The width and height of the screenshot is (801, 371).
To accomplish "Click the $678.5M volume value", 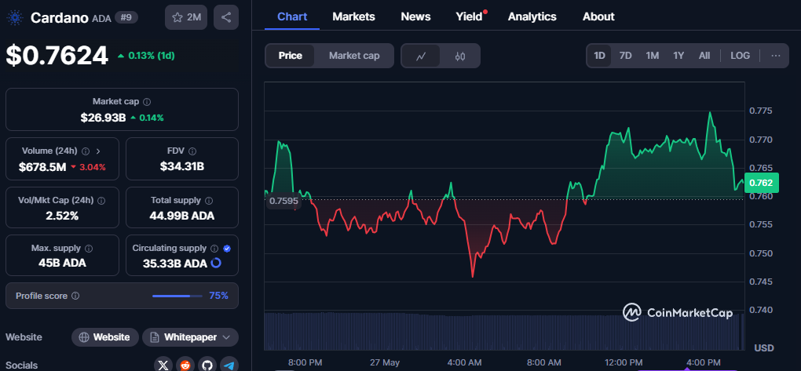I will coord(42,166).
